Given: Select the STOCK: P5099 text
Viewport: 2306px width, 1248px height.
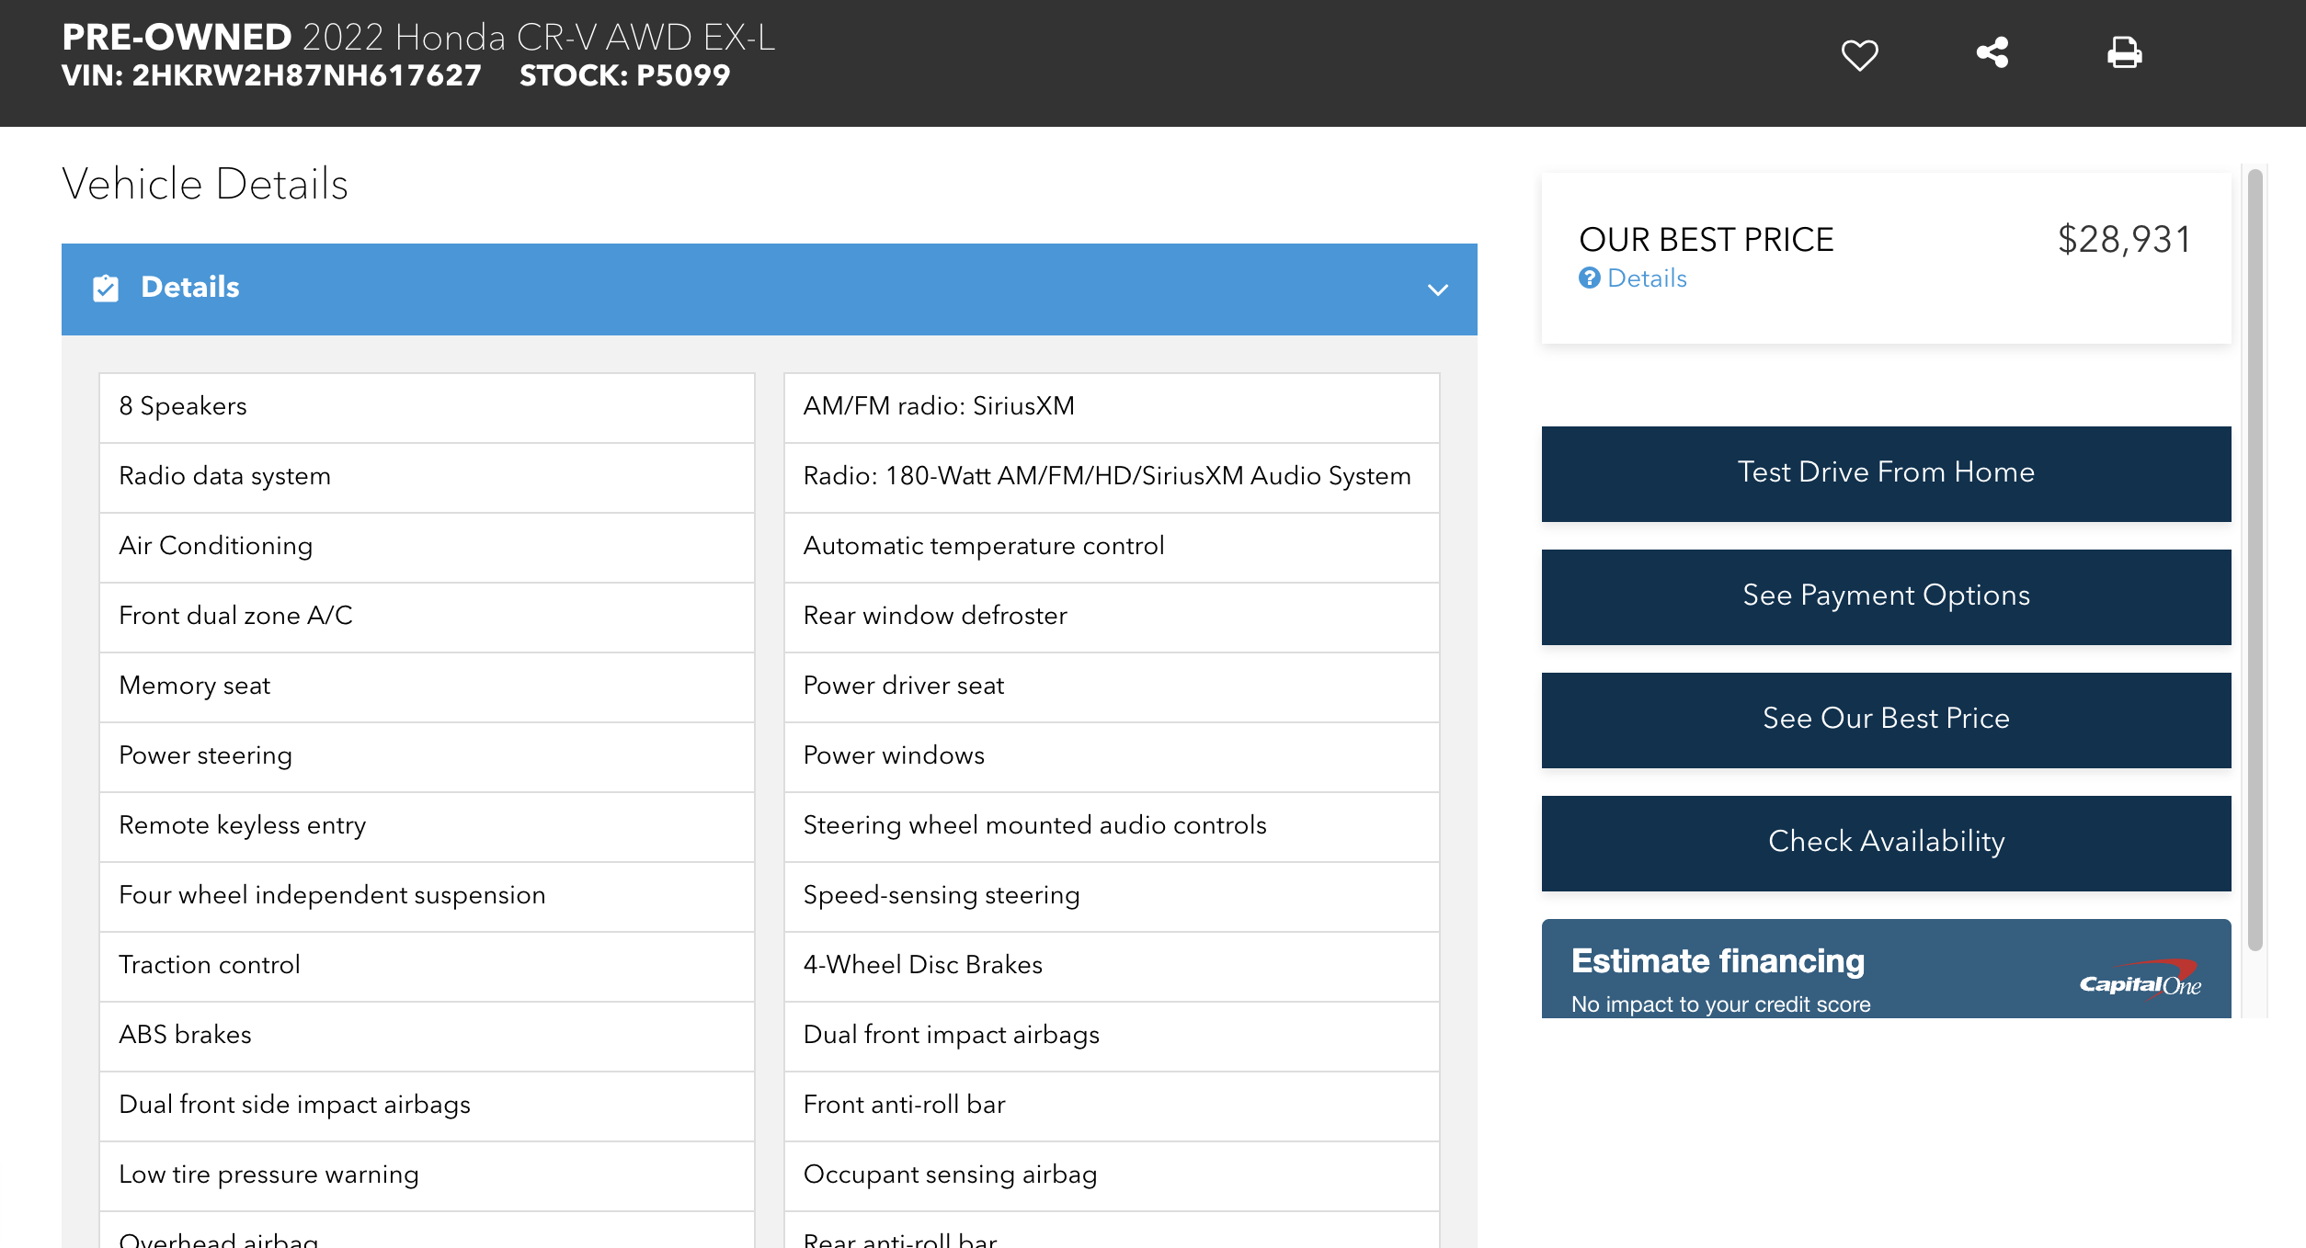Looking at the screenshot, I should coord(624,75).
